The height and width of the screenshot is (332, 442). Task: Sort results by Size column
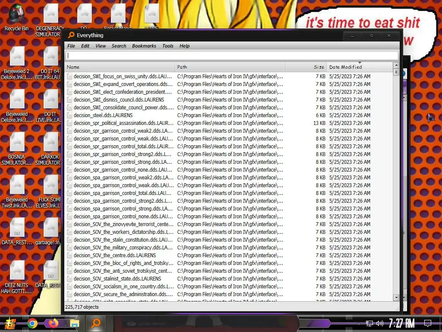(x=306, y=67)
